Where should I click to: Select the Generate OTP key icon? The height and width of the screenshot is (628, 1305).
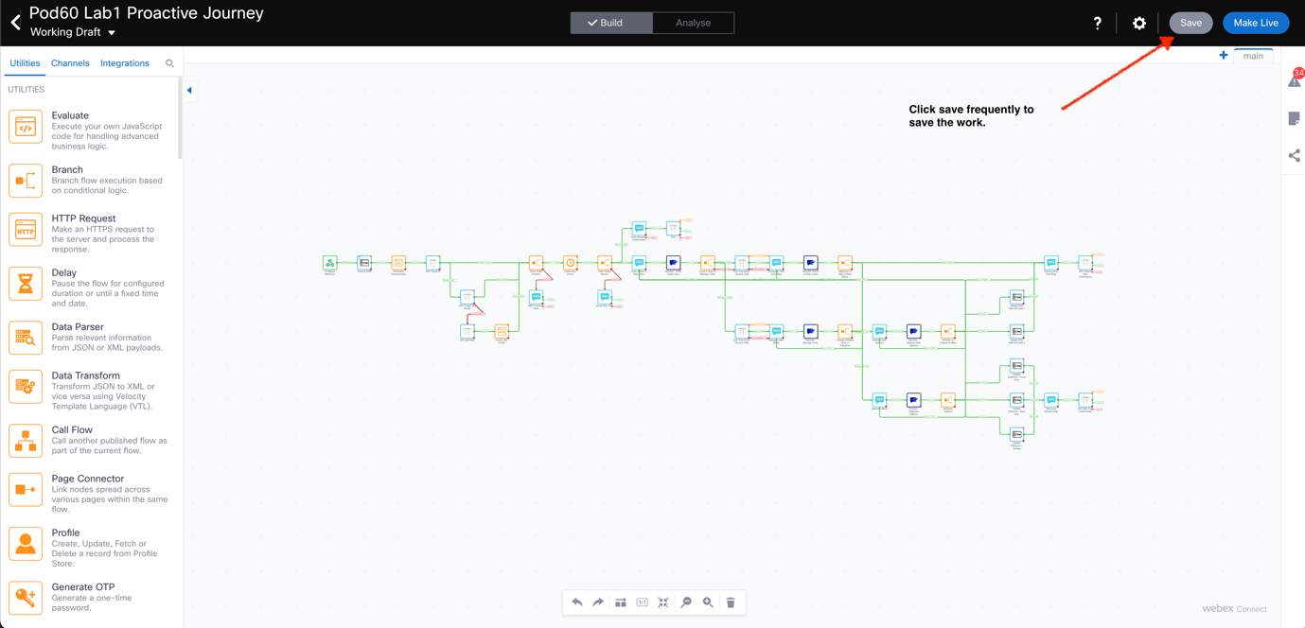click(26, 598)
